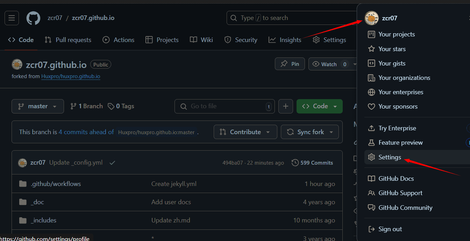
Task: Click the Pin repository button
Action: point(290,64)
